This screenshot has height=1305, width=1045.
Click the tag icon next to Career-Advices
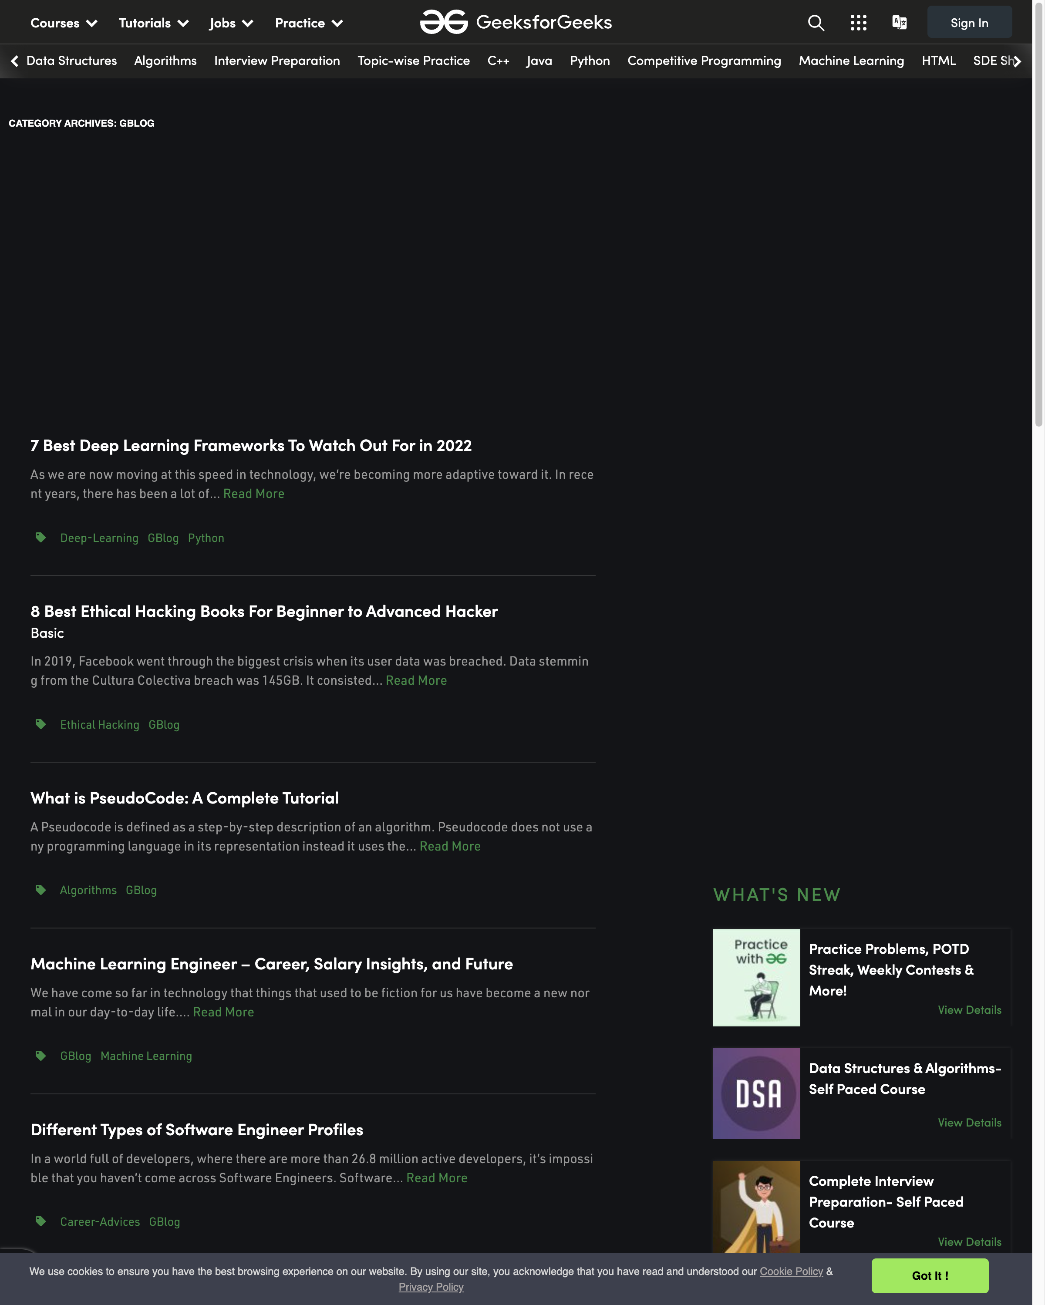point(40,1221)
